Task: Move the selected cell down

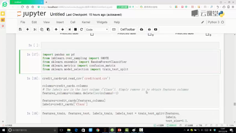Action: pyautogui.click(x=63, y=29)
